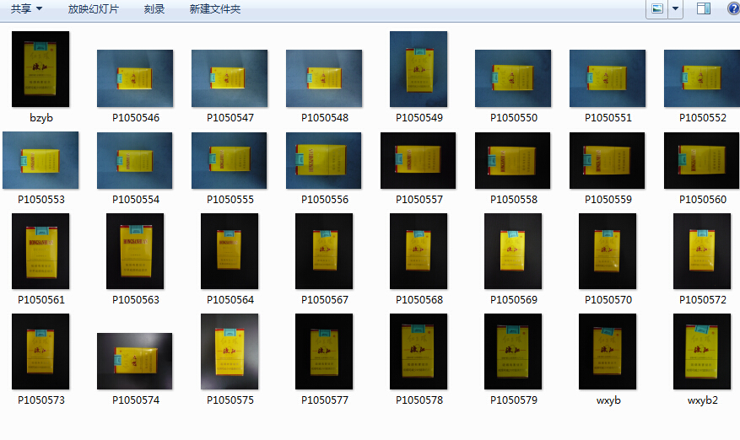Click the file name label bzyb

[41, 118]
